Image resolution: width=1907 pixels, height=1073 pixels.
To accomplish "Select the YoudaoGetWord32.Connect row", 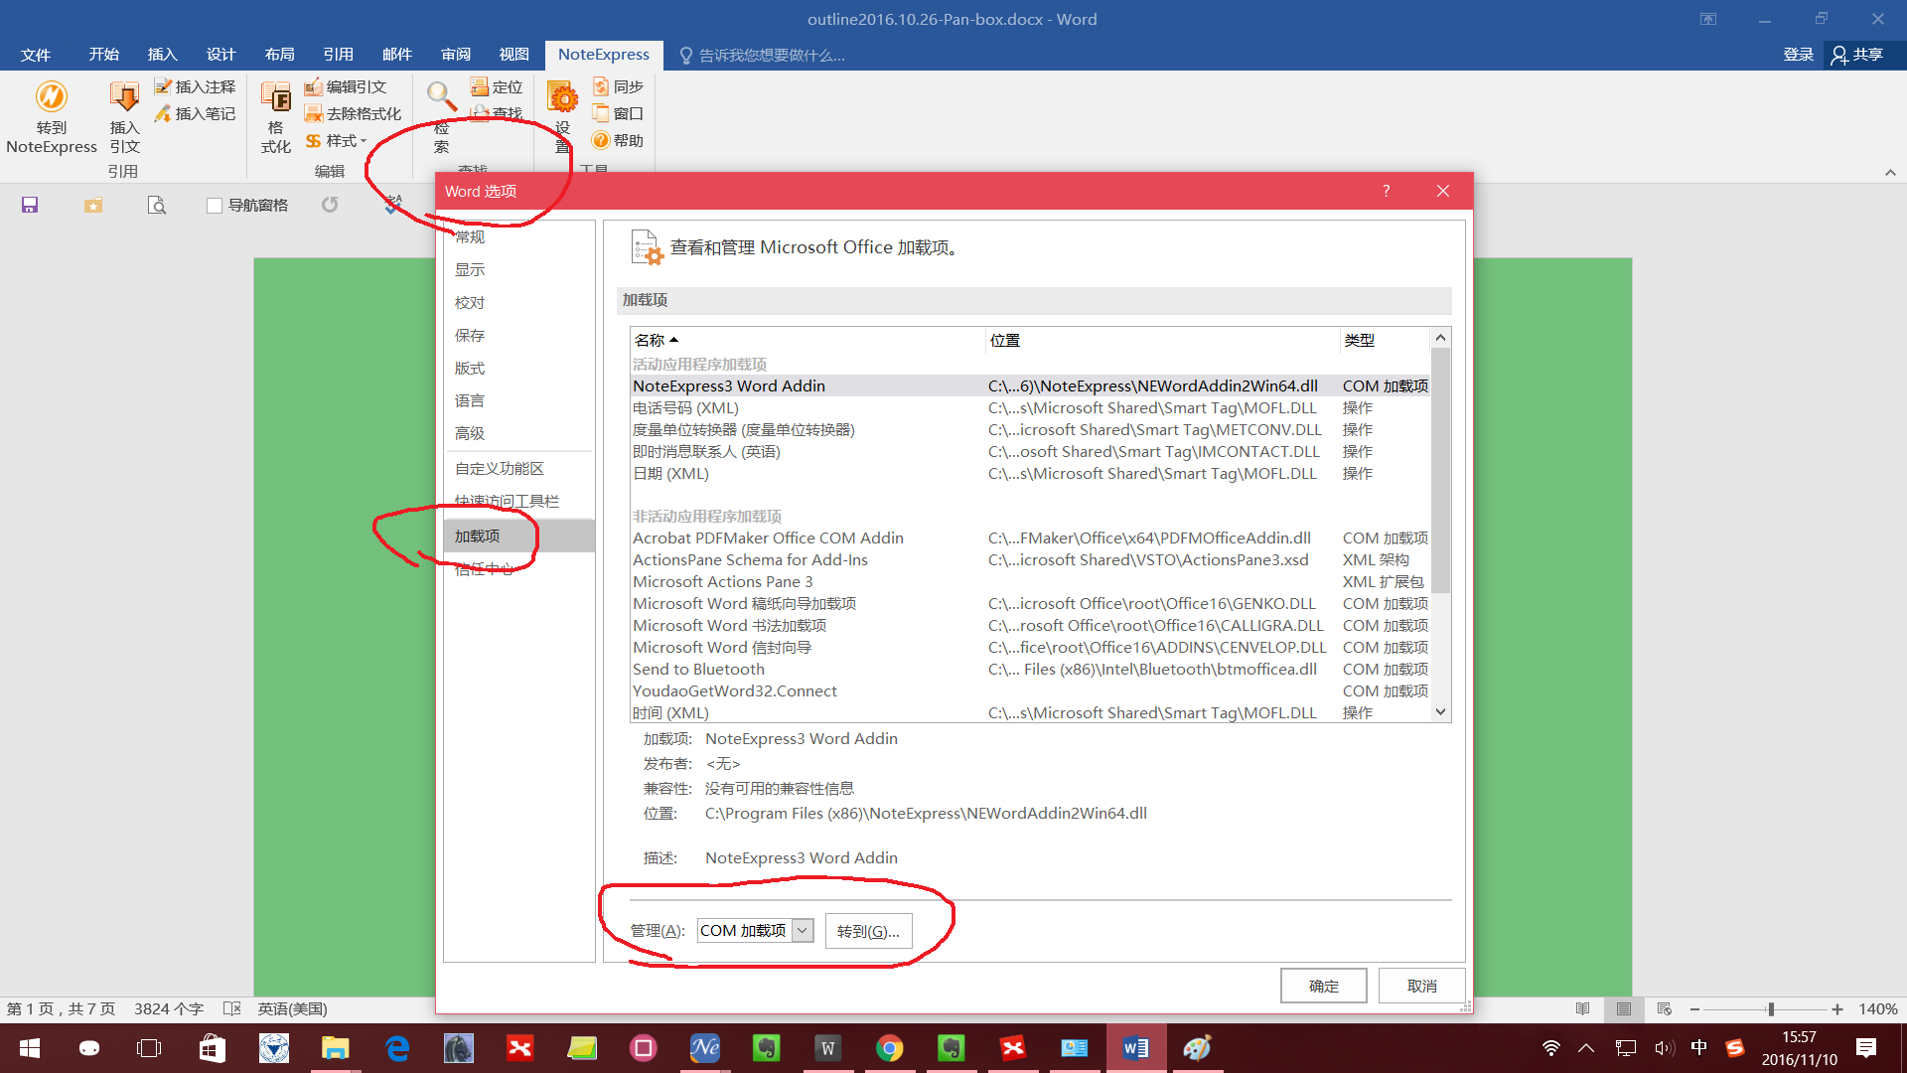I will (1030, 691).
